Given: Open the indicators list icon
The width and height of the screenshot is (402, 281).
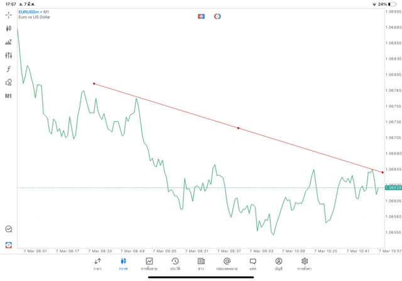Looking at the screenshot, I should point(9,42).
